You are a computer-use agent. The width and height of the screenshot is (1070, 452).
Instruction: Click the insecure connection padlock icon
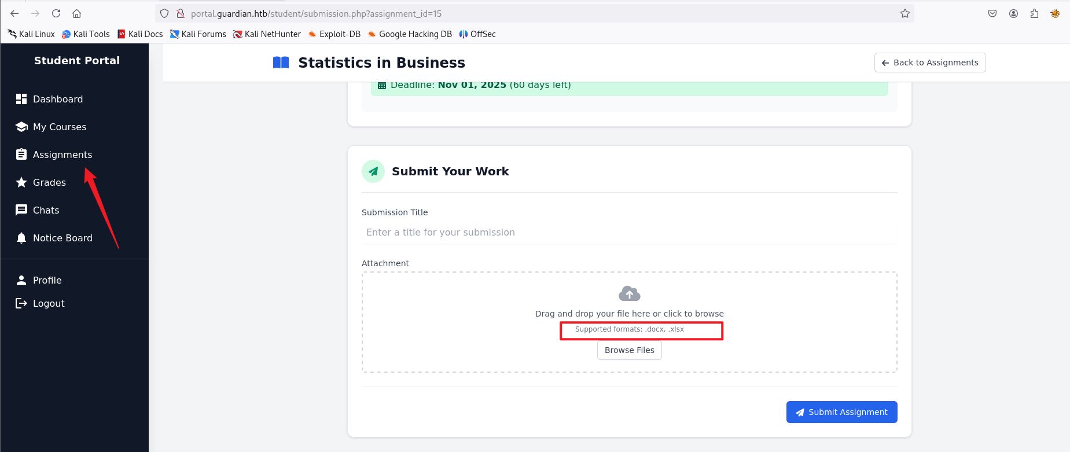point(181,13)
